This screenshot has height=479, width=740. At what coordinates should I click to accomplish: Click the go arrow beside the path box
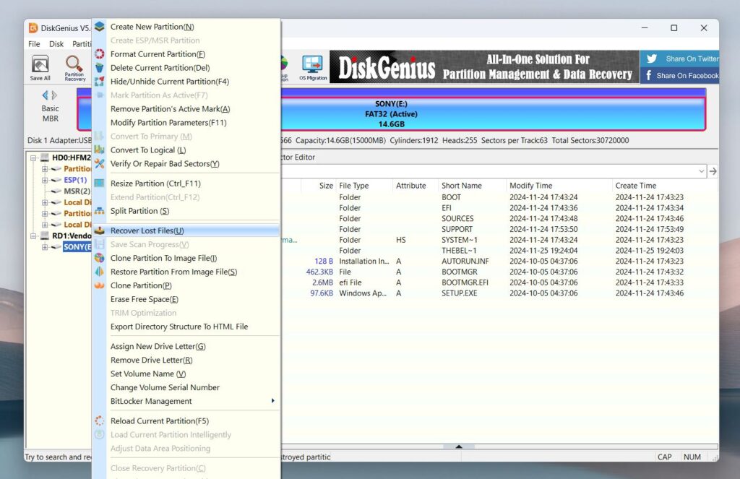point(712,171)
